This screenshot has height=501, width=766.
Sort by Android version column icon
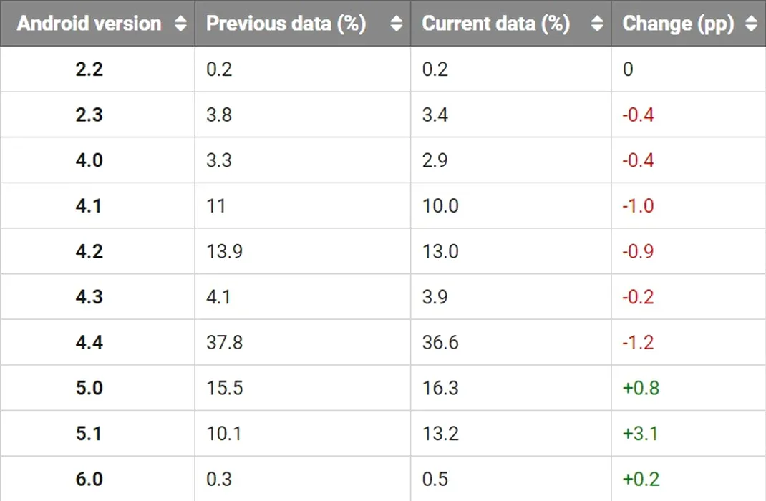pos(180,24)
